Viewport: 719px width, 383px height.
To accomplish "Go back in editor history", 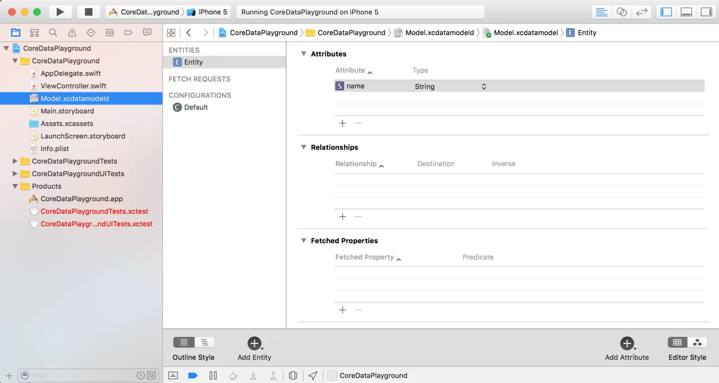I will pos(189,33).
